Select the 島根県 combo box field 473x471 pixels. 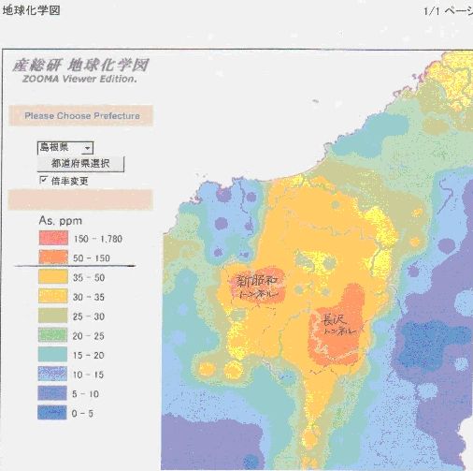click(65, 148)
